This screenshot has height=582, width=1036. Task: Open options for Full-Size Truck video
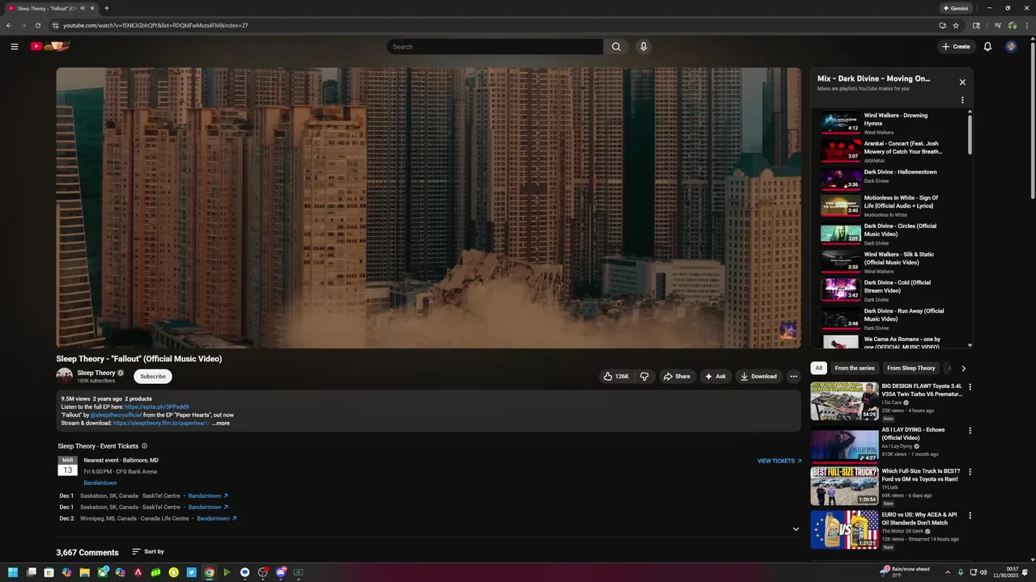(970, 472)
